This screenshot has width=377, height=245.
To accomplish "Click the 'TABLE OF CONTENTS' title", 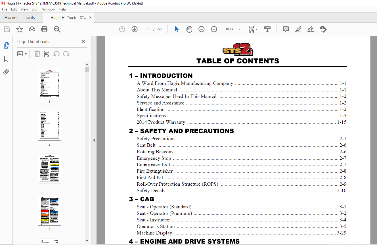I will coord(238,61).
